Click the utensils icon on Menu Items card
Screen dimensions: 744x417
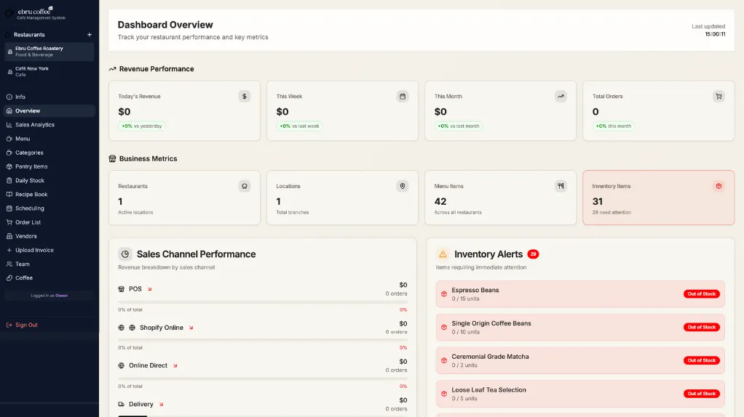(x=561, y=186)
